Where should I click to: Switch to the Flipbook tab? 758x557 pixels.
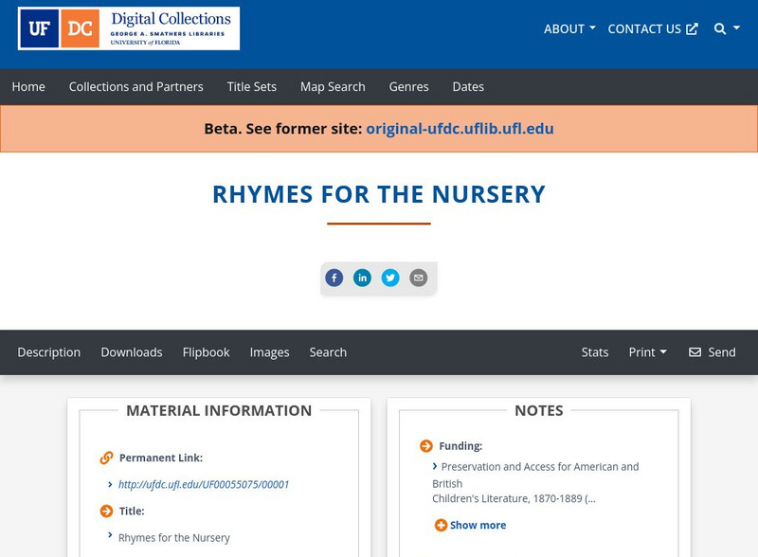pyautogui.click(x=207, y=352)
